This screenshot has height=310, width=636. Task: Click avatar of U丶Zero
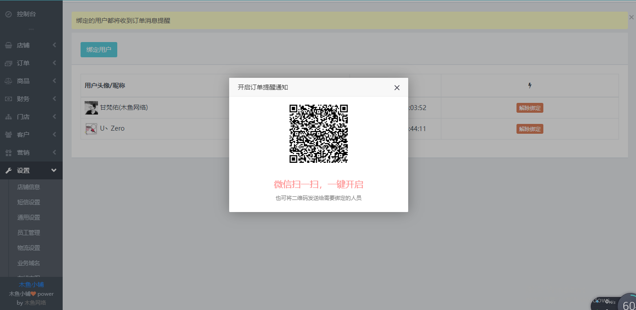[x=91, y=129]
